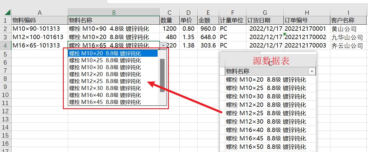Open the 物料名称 filter dropdown in source table
The height and width of the screenshot is (152, 368).
312,71
